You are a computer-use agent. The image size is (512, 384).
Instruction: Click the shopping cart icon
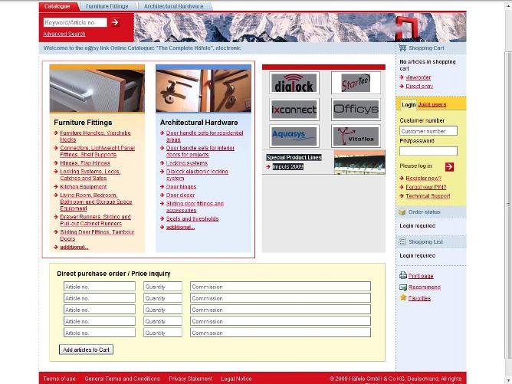[402, 48]
